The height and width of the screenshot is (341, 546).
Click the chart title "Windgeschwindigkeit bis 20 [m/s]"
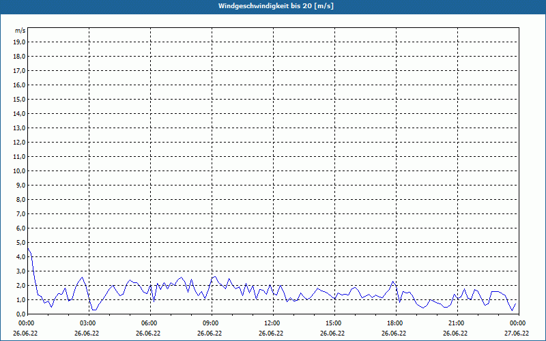tap(276, 6)
